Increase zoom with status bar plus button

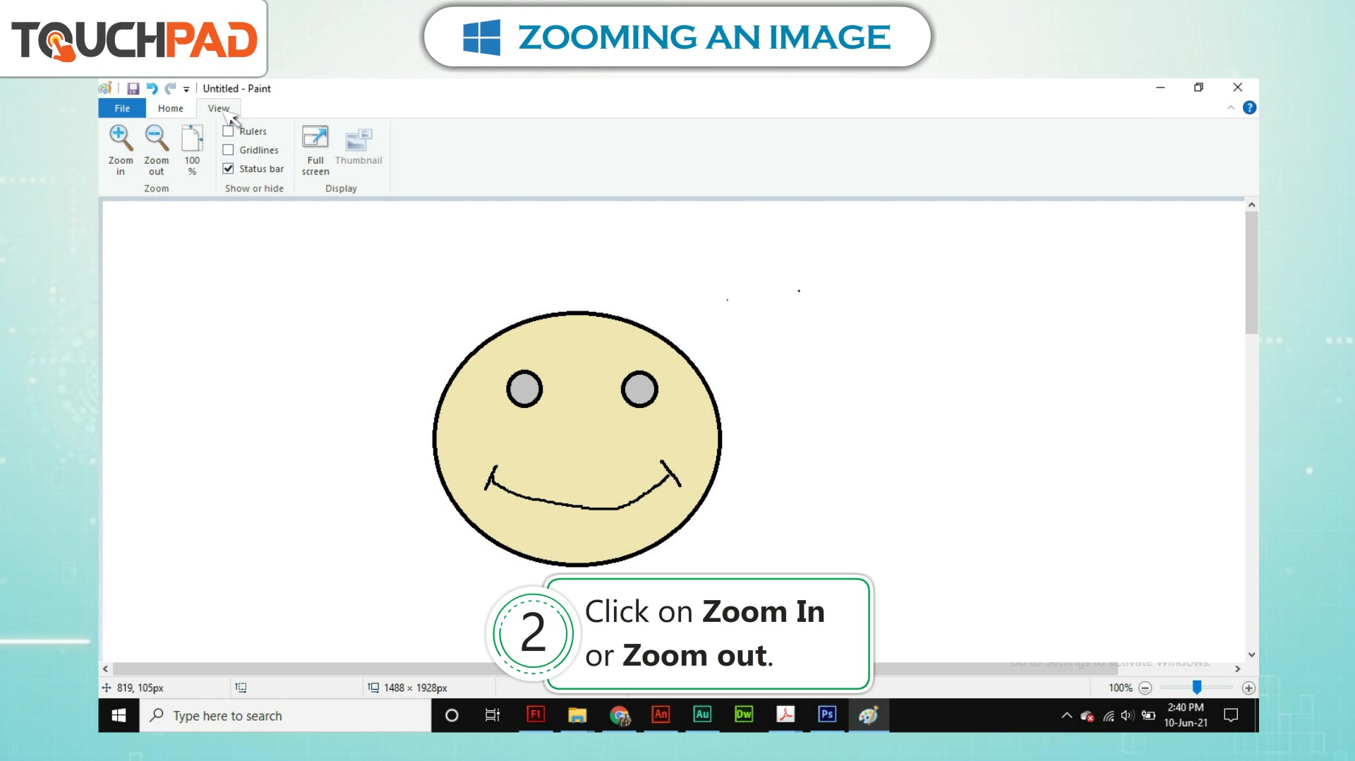click(x=1248, y=688)
